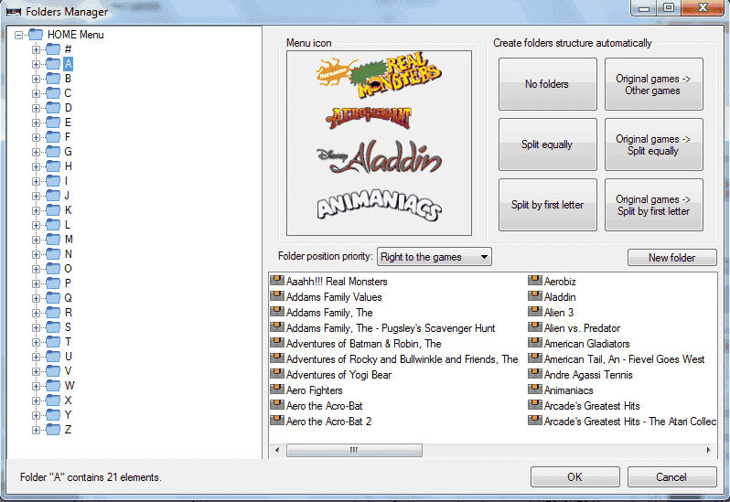Click the Split by first letter button
The image size is (730, 502).
[547, 205]
